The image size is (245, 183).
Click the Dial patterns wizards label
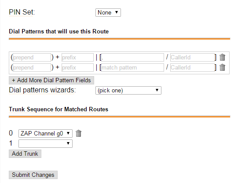click(x=42, y=90)
